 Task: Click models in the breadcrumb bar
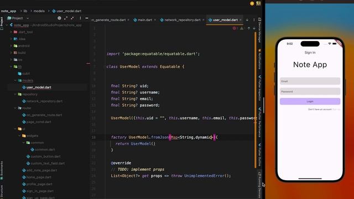coord(39,11)
